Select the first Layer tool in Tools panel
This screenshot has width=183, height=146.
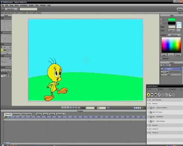pos(2,59)
